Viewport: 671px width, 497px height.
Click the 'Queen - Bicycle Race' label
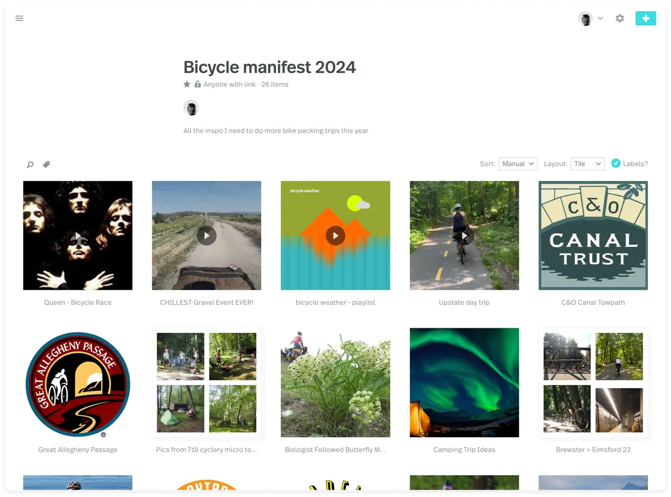point(78,303)
